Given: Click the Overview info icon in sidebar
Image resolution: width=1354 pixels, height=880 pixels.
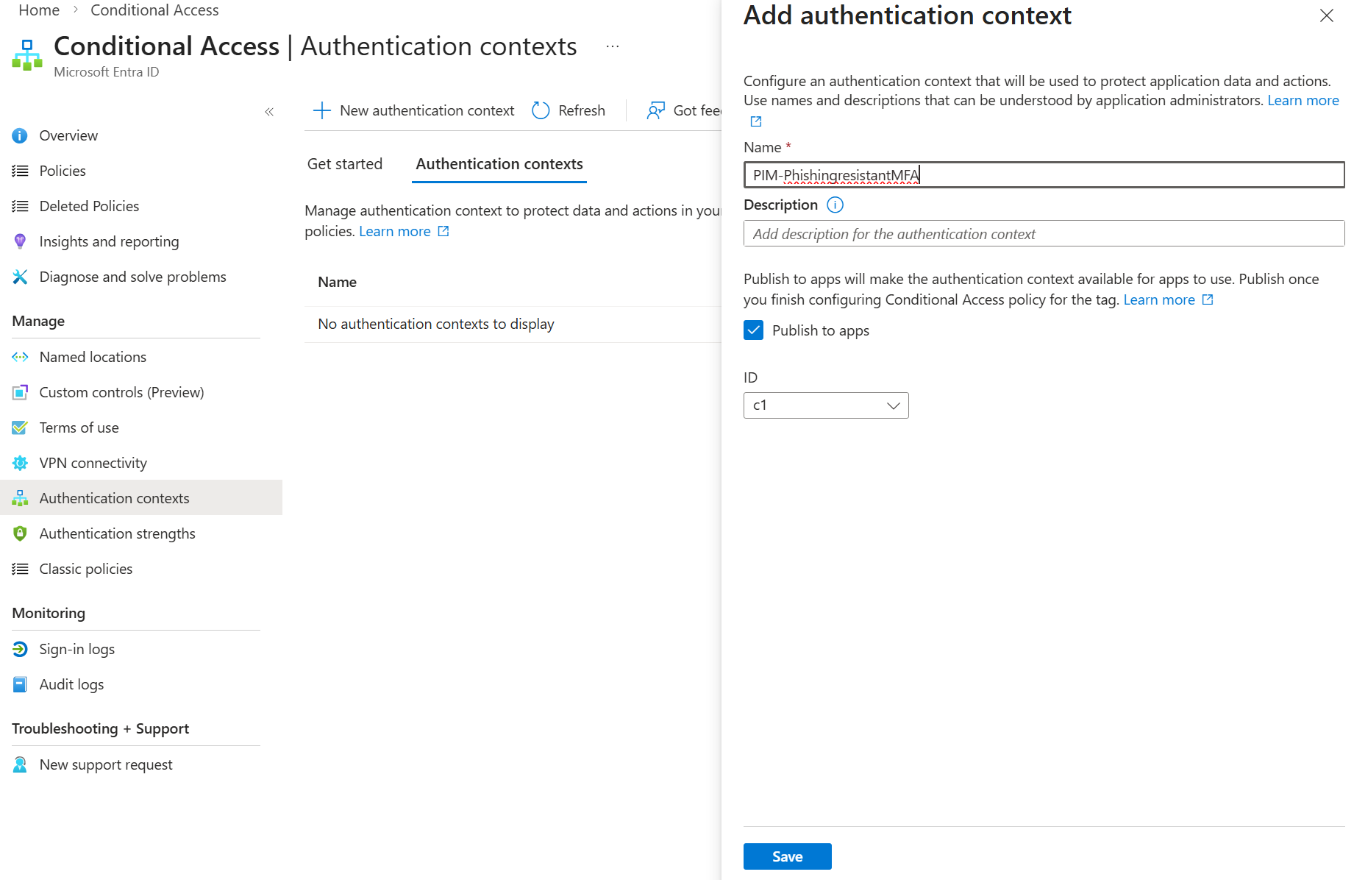Looking at the screenshot, I should point(20,135).
